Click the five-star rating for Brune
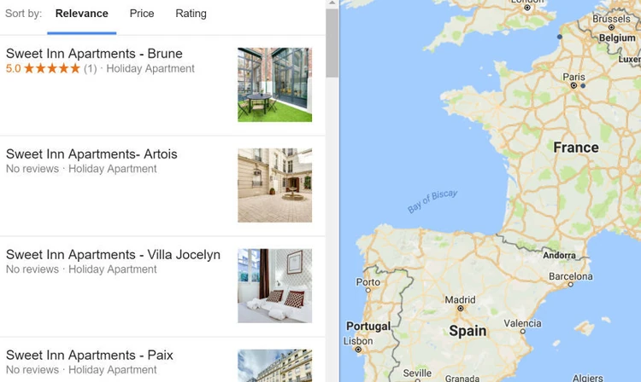 [52, 68]
